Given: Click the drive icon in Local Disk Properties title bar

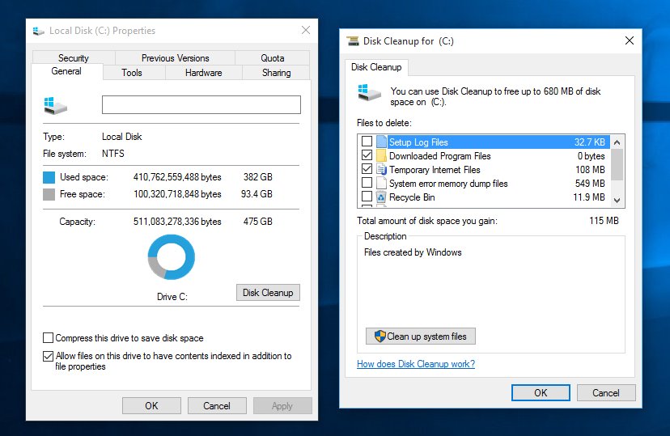Looking at the screenshot, I should (x=39, y=31).
